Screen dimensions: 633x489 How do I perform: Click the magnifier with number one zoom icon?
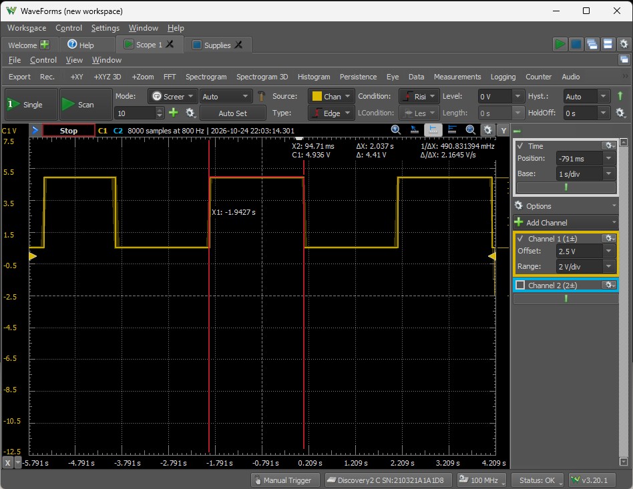tap(395, 130)
